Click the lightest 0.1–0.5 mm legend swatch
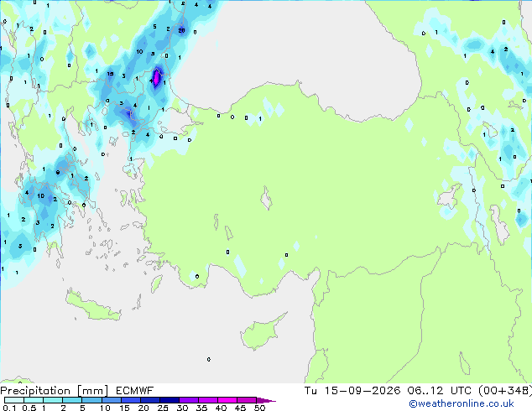 pyautogui.click(x=14, y=400)
